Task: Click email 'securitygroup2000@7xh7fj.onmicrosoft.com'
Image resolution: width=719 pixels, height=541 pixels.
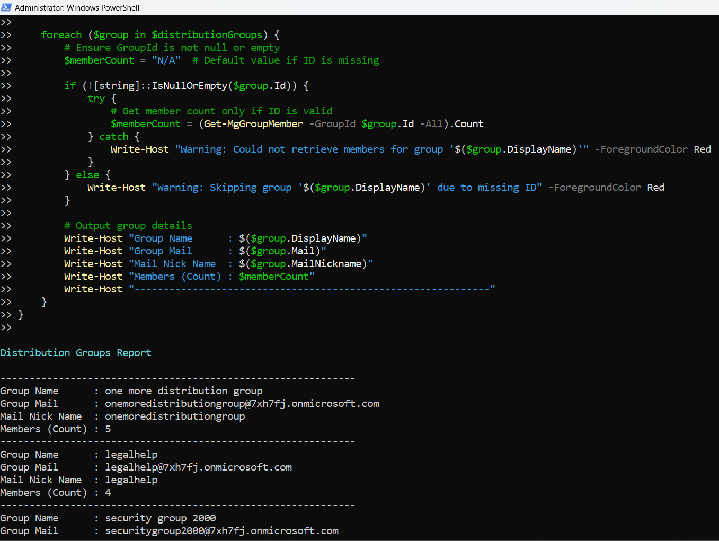Action: [x=222, y=531]
